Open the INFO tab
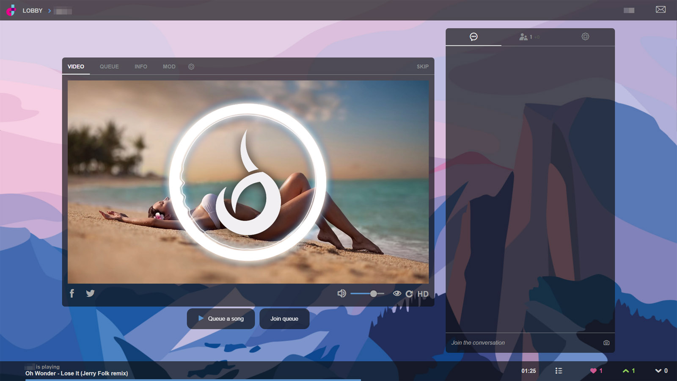The width and height of the screenshot is (677, 381). (x=141, y=66)
